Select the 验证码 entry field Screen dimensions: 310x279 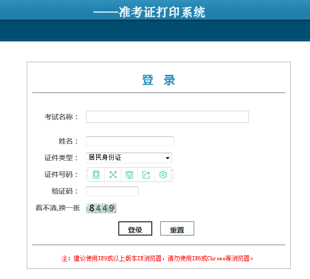112,191
